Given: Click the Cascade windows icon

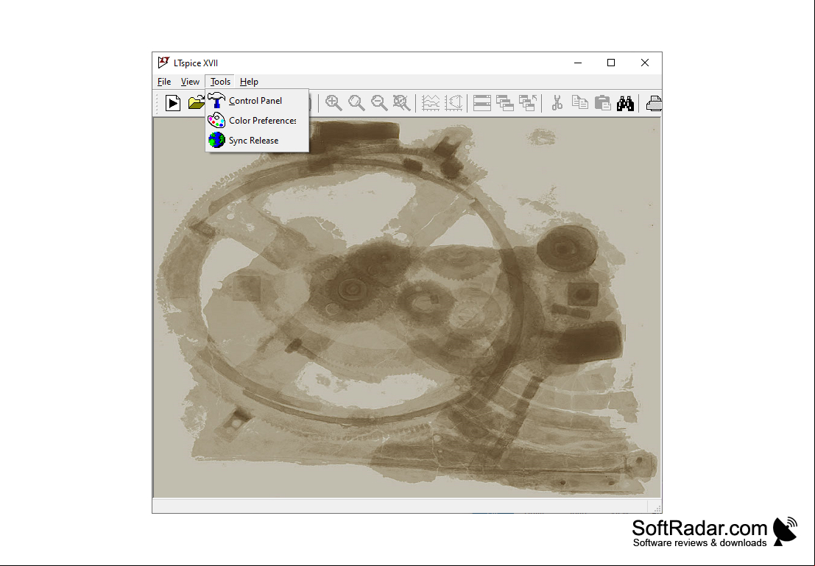Looking at the screenshot, I should tap(505, 103).
